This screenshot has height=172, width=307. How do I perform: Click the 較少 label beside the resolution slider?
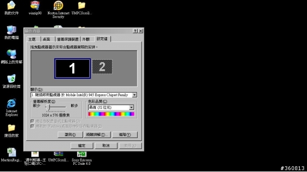(x=36, y=106)
